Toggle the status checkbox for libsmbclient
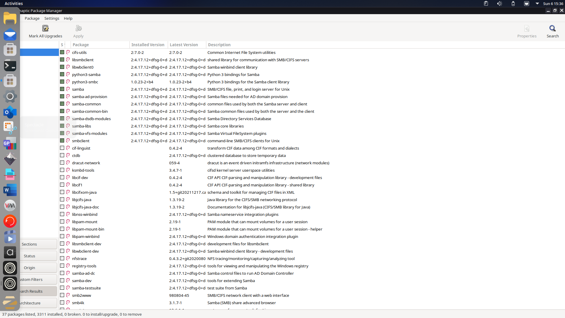The height and width of the screenshot is (318, 565). (x=62, y=59)
